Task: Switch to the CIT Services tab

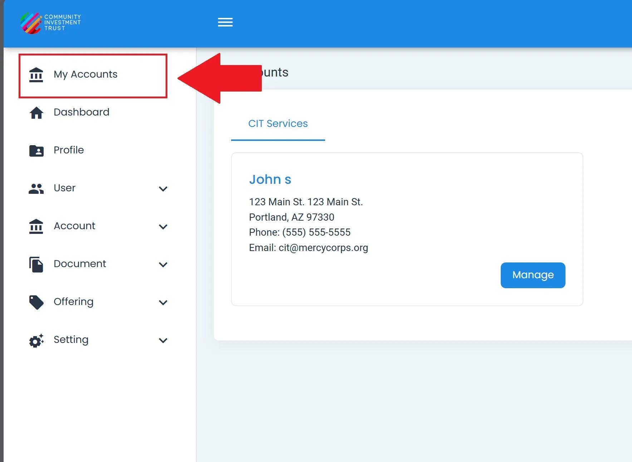Action: pyautogui.click(x=278, y=124)
